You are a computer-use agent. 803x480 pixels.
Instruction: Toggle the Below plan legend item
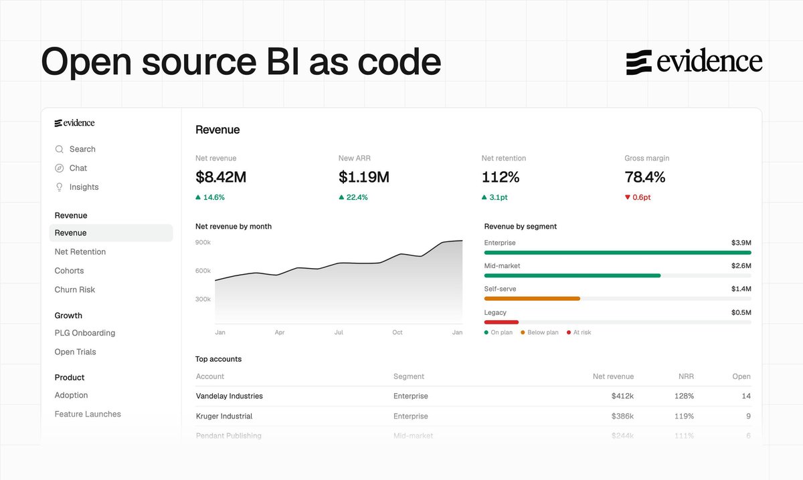click(539, 332)
